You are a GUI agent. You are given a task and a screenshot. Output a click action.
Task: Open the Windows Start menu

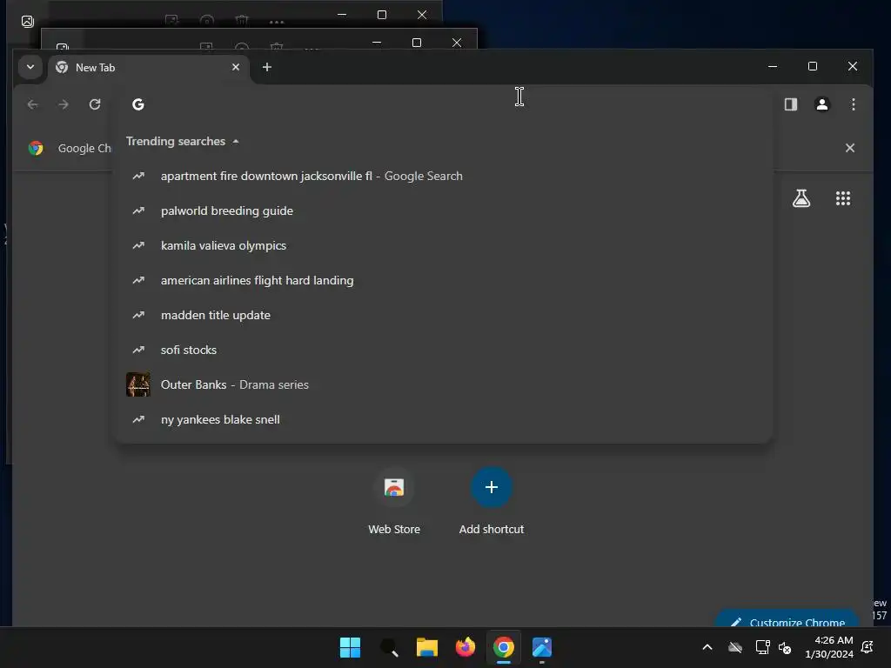click(x=350, y=647)
